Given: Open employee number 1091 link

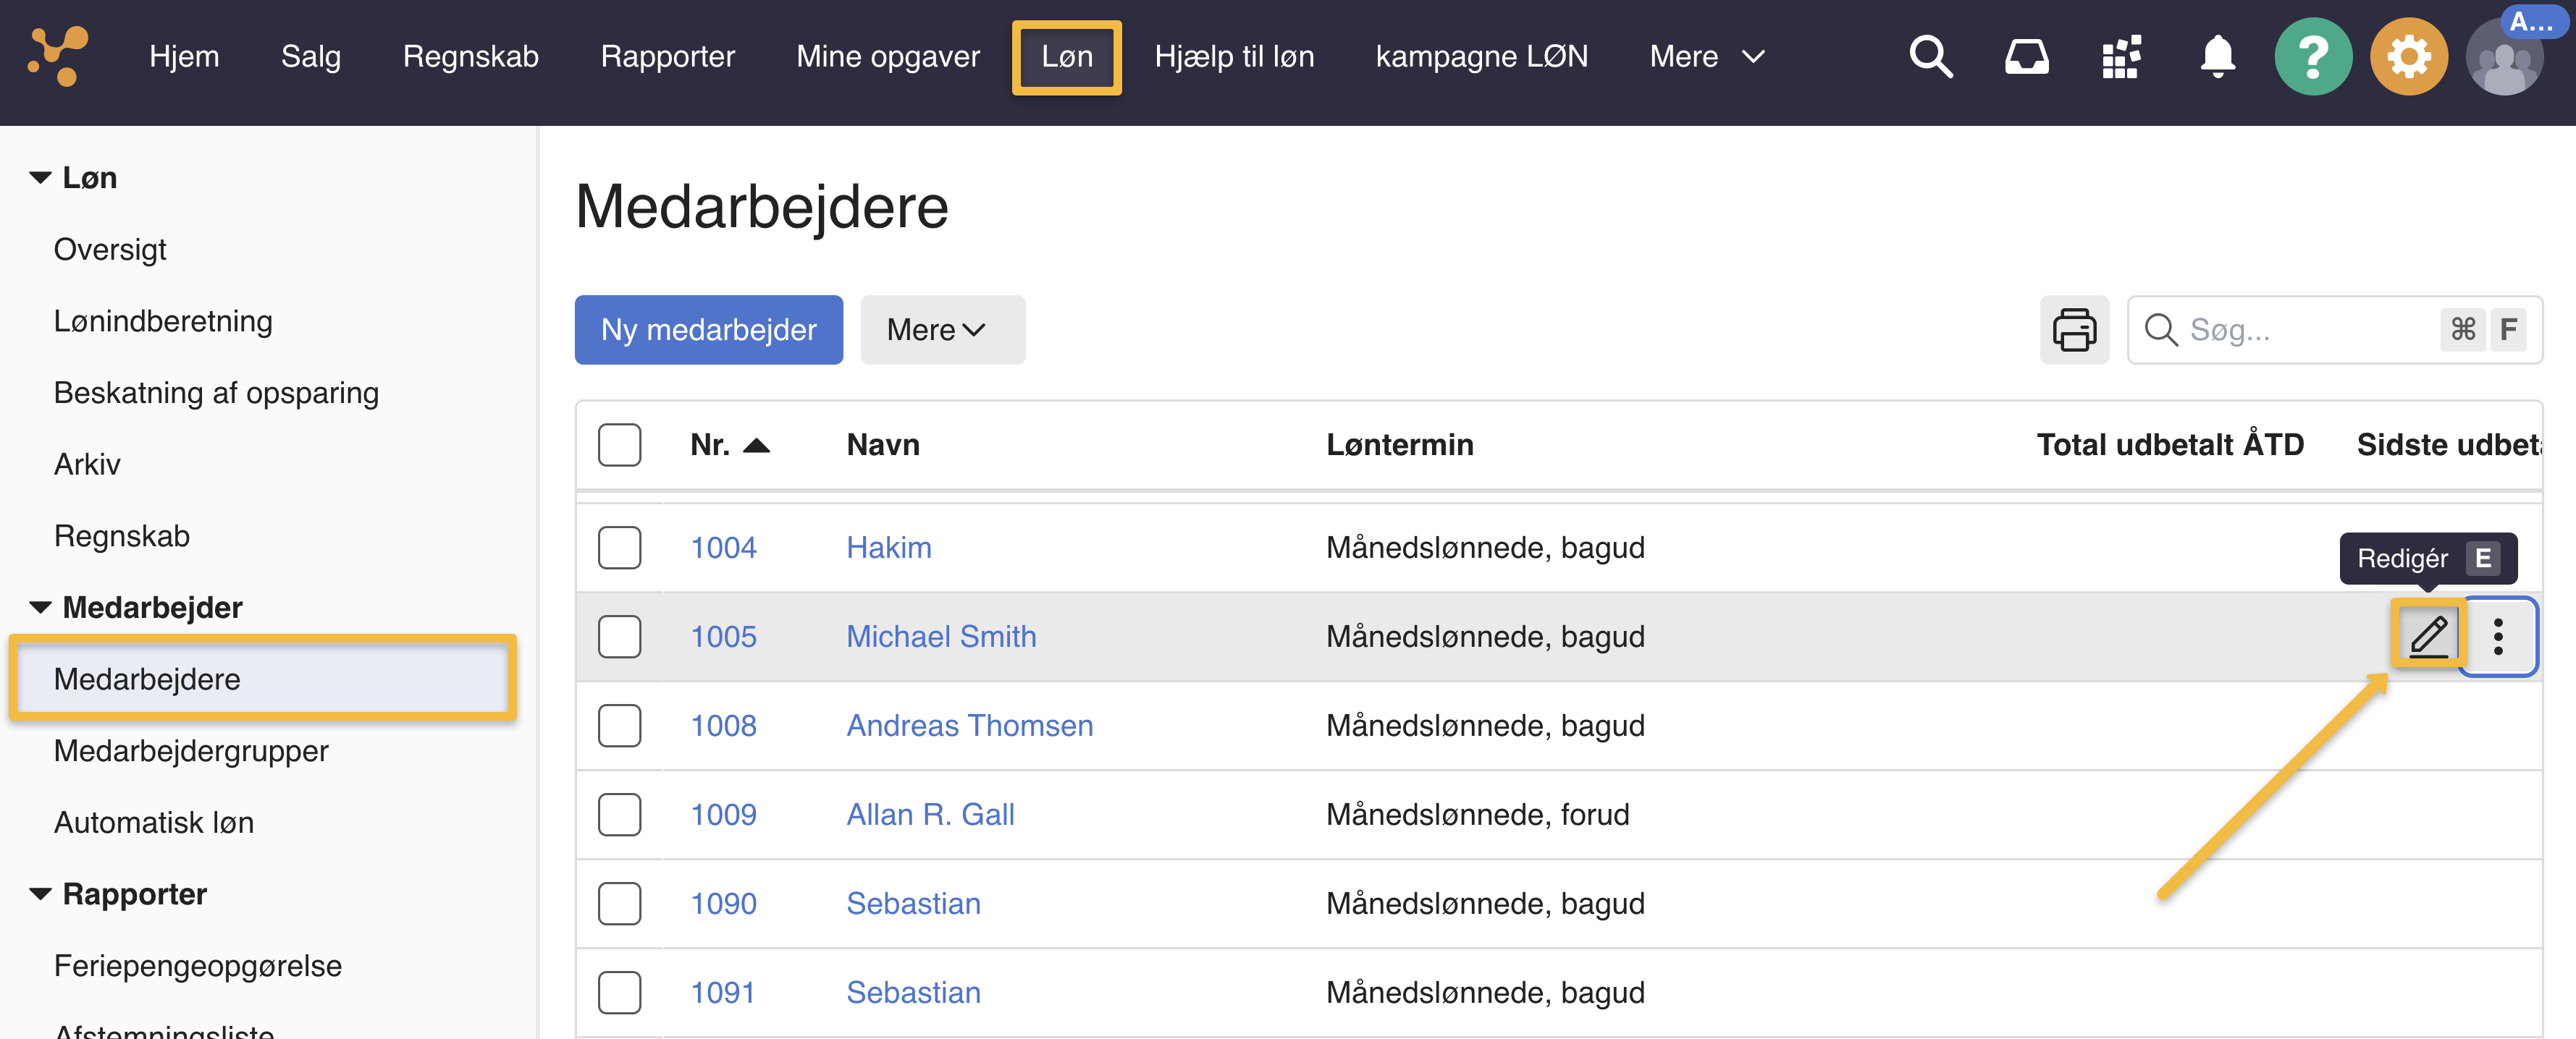Looking at the screenshot, I should (x=722, y=992).
